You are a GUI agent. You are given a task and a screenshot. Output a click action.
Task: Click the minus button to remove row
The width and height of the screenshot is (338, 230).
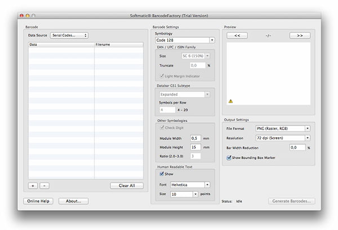[x=45, y=186]
